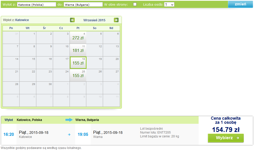This screenshot has width=254, height=151.
Task: Edit the departure field 'Katowice (Polska)'
Action: point(37,5)
